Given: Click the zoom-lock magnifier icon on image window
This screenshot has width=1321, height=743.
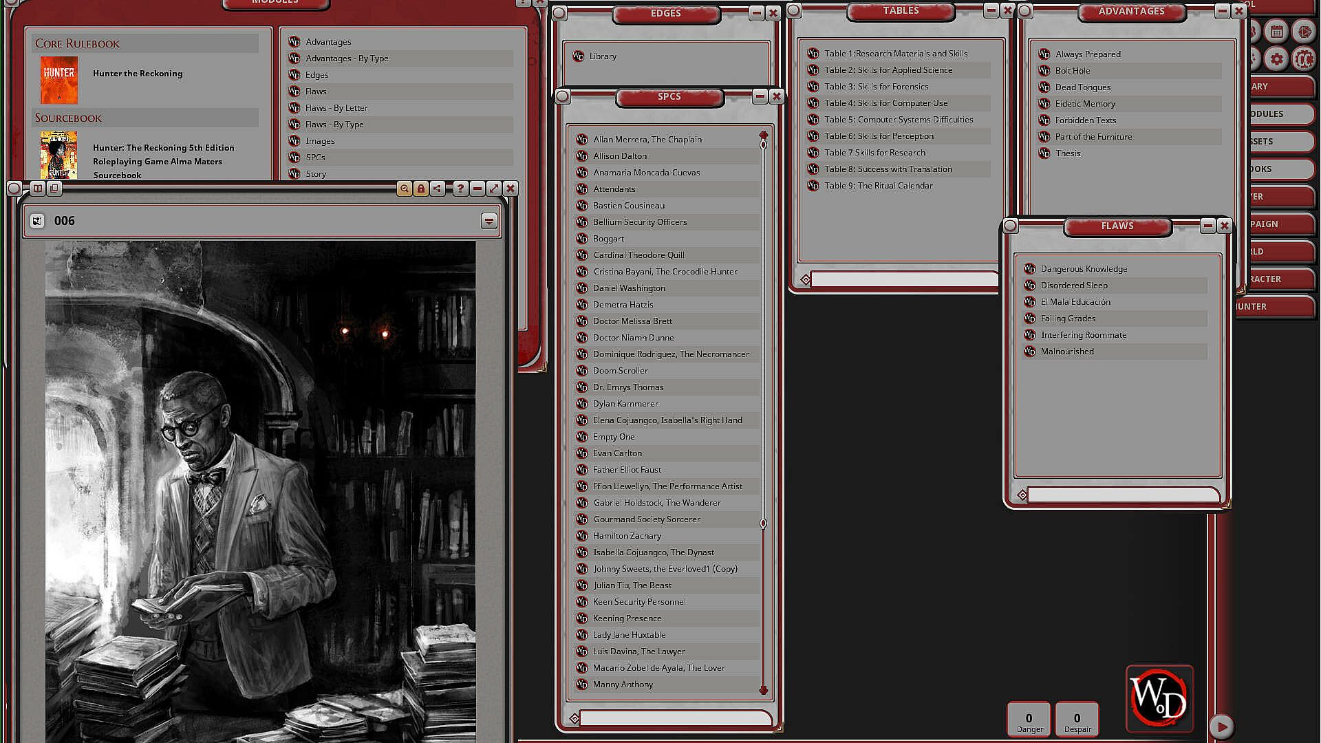Looking at the screenshot, I should pyautogui.click(x=405, y=189).
